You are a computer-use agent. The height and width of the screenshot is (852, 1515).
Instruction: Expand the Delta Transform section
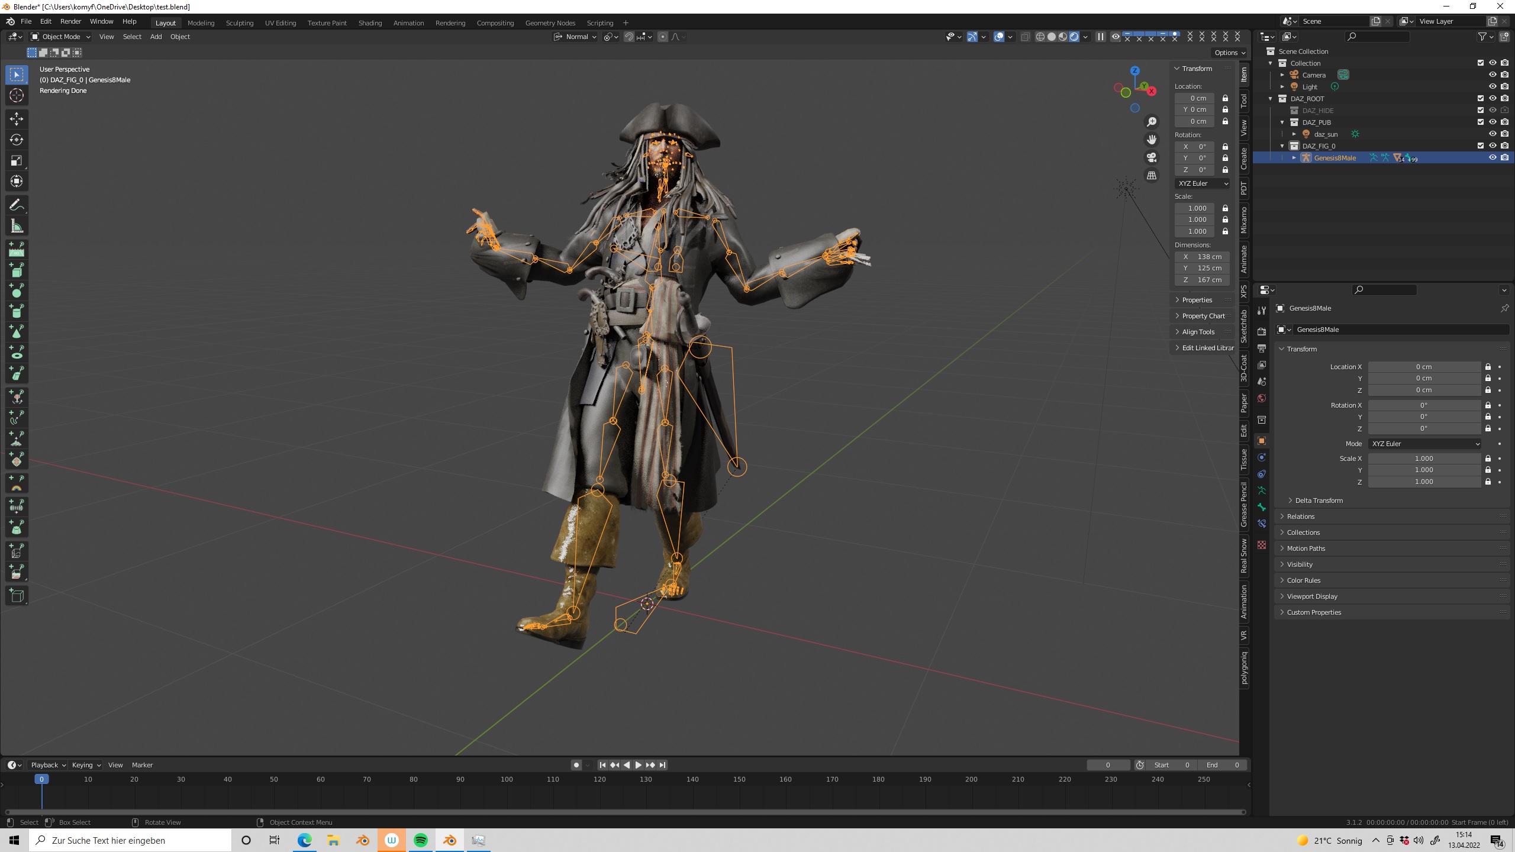click(1319, 501)
